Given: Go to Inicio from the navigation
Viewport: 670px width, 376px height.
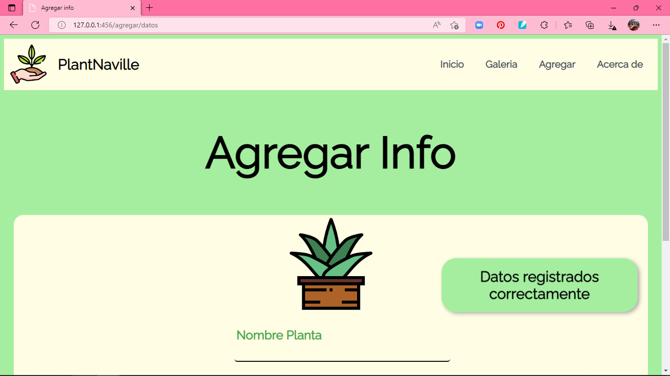Looking at the screenshot, I should click(x=452, y=64).
